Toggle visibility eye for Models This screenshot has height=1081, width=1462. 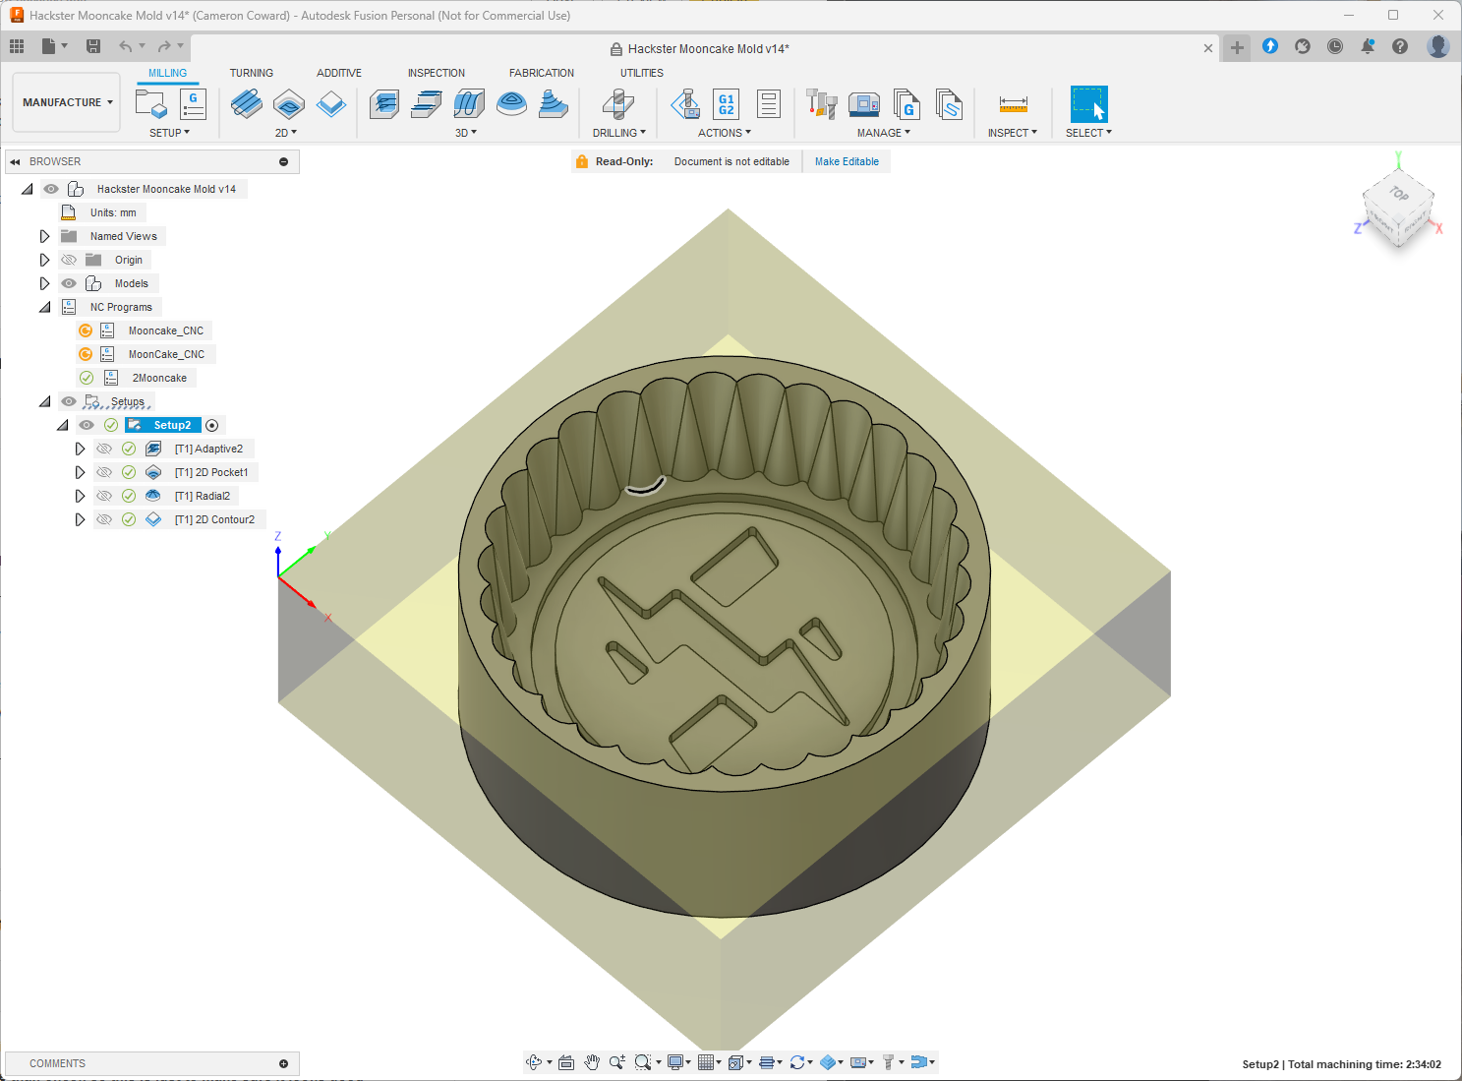69,283
